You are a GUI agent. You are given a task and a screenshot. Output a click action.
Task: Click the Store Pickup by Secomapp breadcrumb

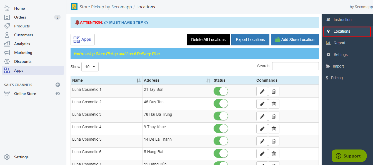[106, 7]
